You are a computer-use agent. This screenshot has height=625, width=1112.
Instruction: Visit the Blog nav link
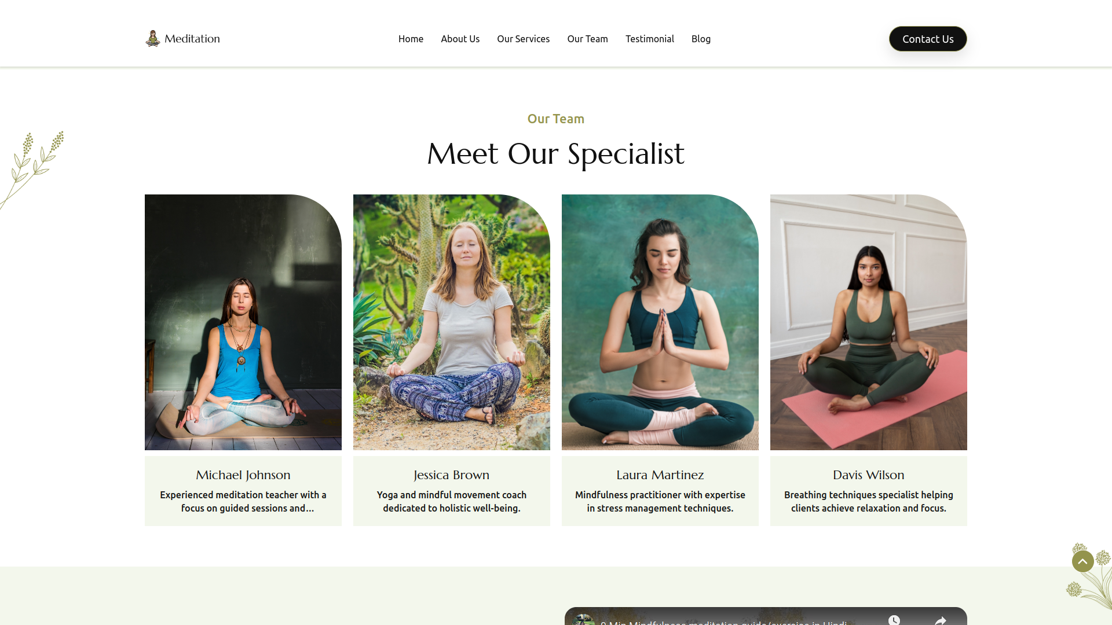click(x=701, y=39)
